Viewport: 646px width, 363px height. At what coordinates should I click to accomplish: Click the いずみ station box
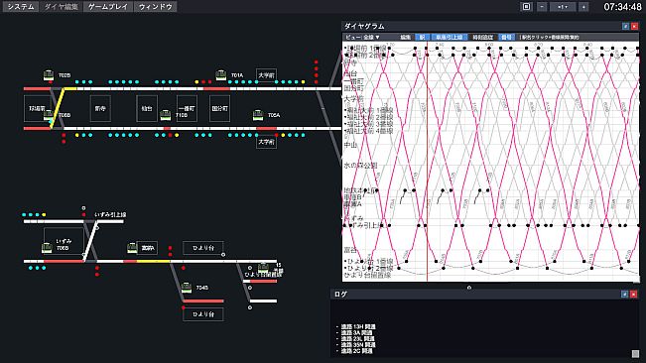(64, 241)
